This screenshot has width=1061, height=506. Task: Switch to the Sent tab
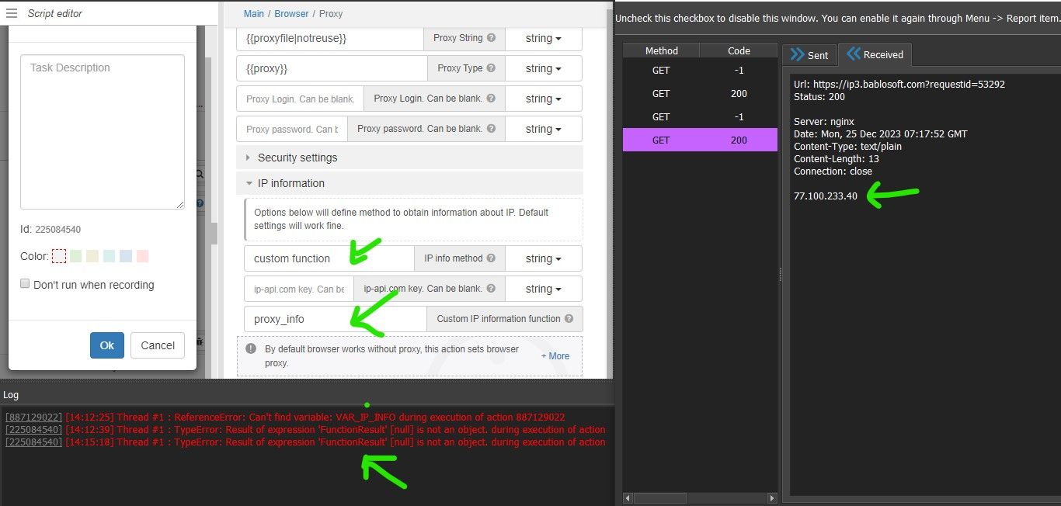[809, 55]
